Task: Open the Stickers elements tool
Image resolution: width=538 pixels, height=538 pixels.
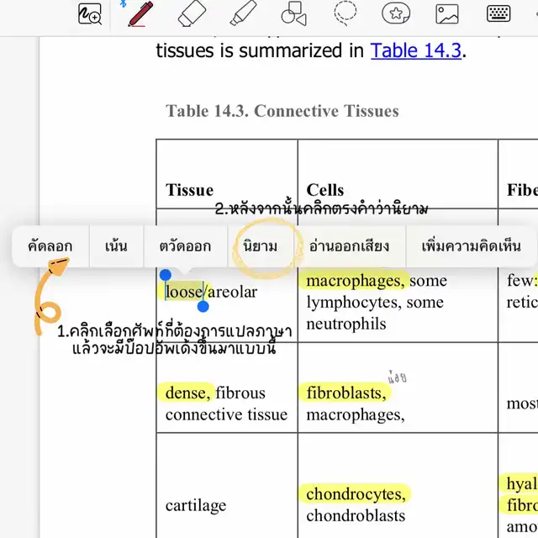Action: point(396,13)
